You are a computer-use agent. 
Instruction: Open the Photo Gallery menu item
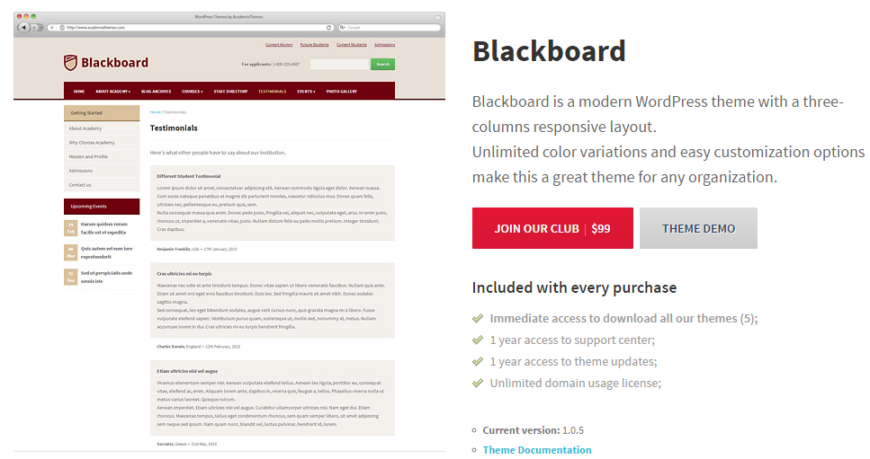coord(341,92)
